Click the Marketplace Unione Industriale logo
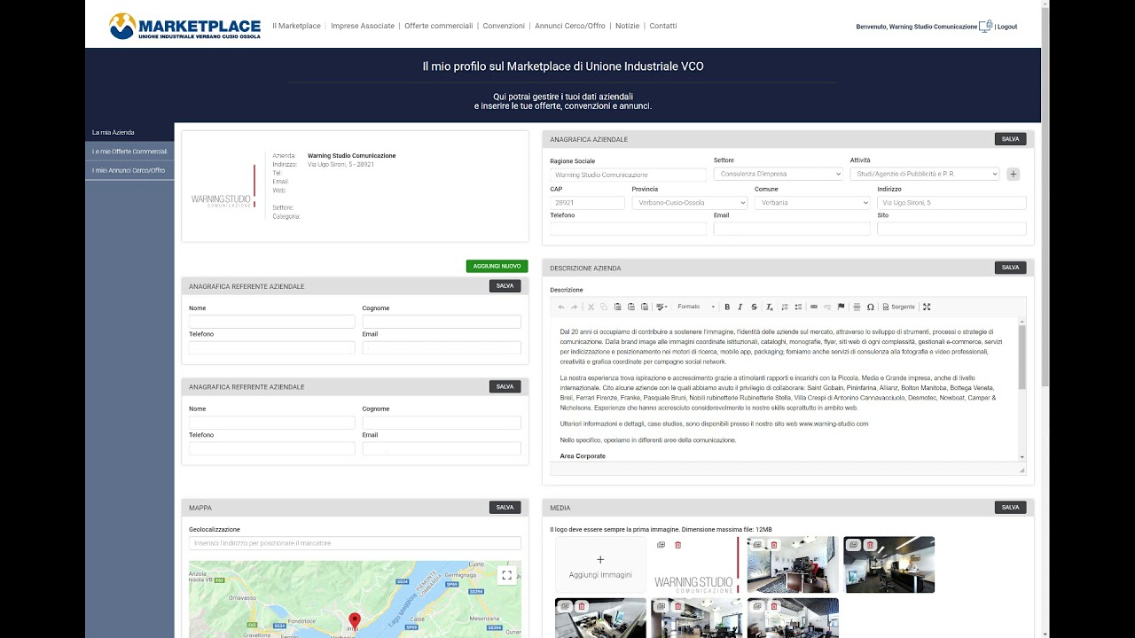 184,26
